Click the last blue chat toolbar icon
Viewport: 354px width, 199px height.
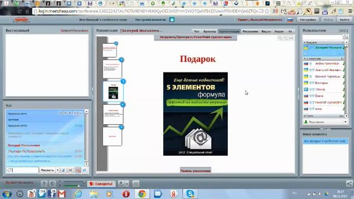85,170
